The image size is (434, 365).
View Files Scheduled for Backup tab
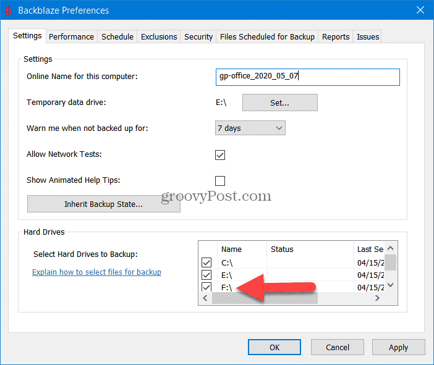point(267,37)
